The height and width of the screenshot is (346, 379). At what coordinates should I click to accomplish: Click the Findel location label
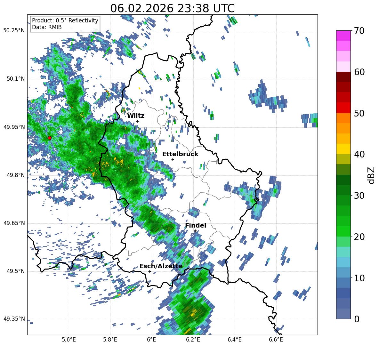click(196, 225)
